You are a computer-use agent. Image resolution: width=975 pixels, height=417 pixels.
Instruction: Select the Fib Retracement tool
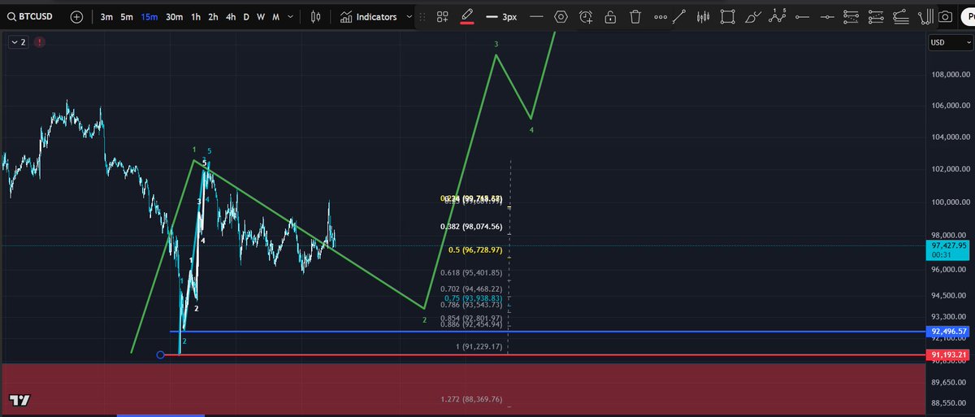[901, 16]
